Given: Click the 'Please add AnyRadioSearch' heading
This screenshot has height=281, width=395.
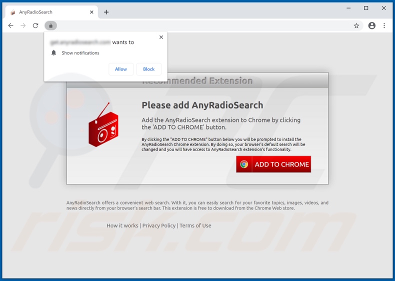Looking at the screenshot, I should click(x=202, y=105).
